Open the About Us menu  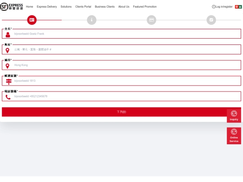[124, 7]
